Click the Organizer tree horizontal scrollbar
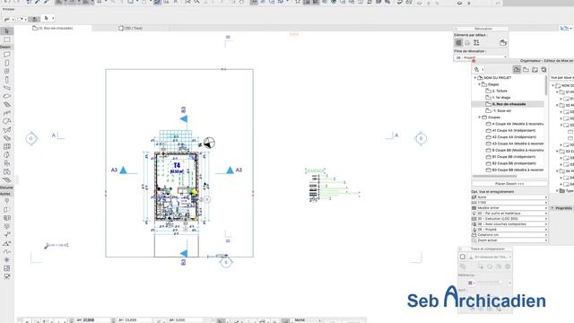Image resolution: width=574 pixels, height=323 pixels. (x=495, y=176)
